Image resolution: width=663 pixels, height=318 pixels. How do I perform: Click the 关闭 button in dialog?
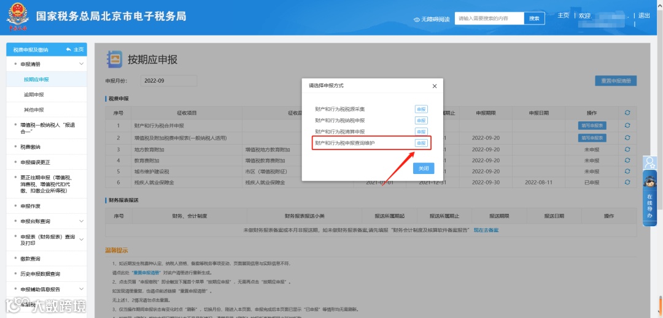point(424,168)
